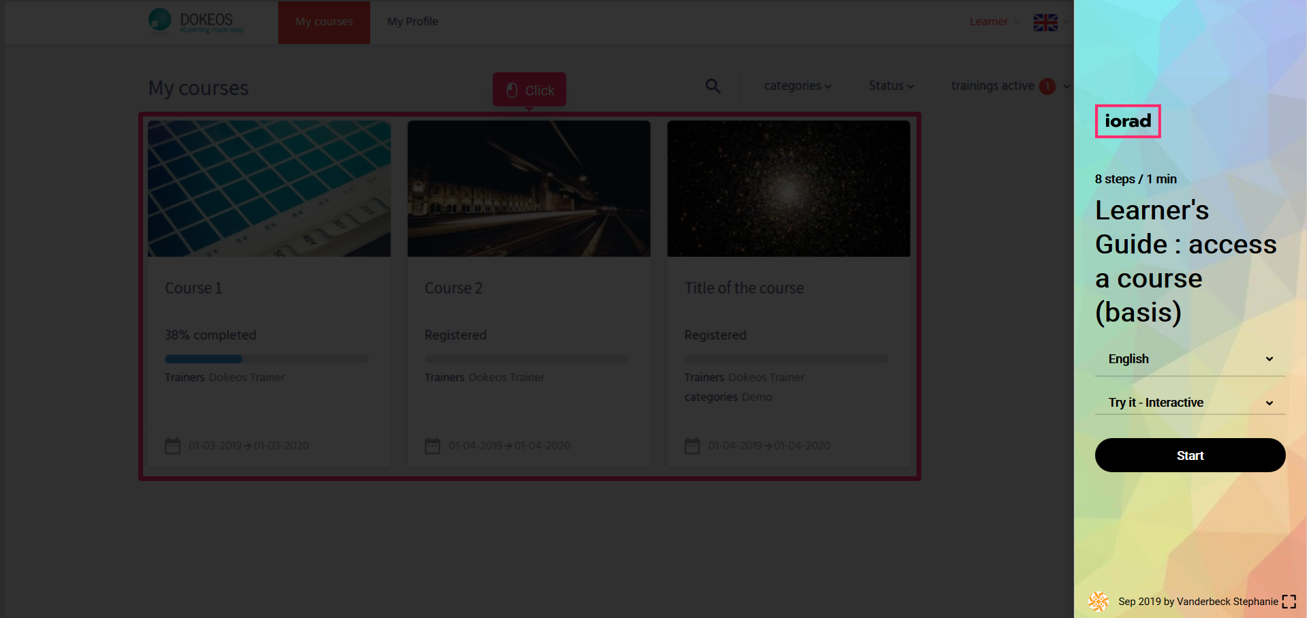Click the UK flag language icon

[1045, 22]
